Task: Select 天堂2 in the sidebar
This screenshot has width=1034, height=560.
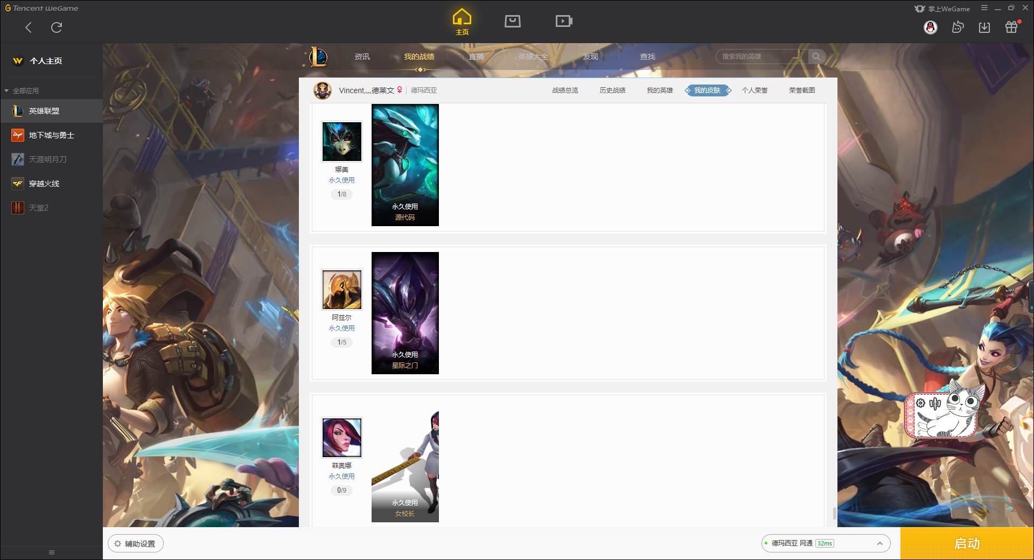Action: (x=51, y=208)
